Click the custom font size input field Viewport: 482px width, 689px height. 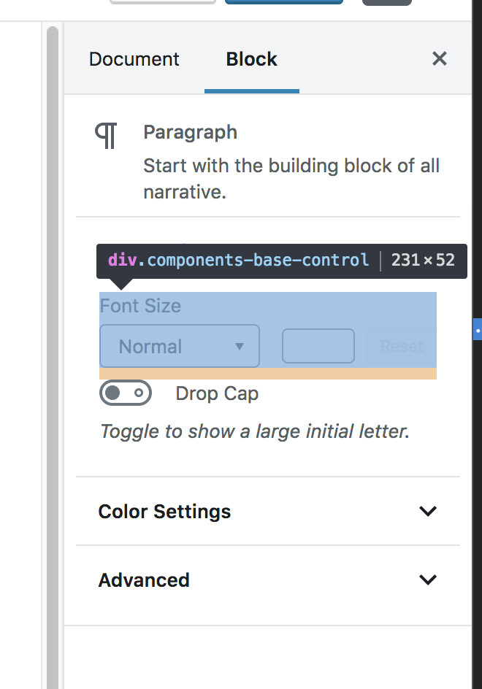click(318, 346)
